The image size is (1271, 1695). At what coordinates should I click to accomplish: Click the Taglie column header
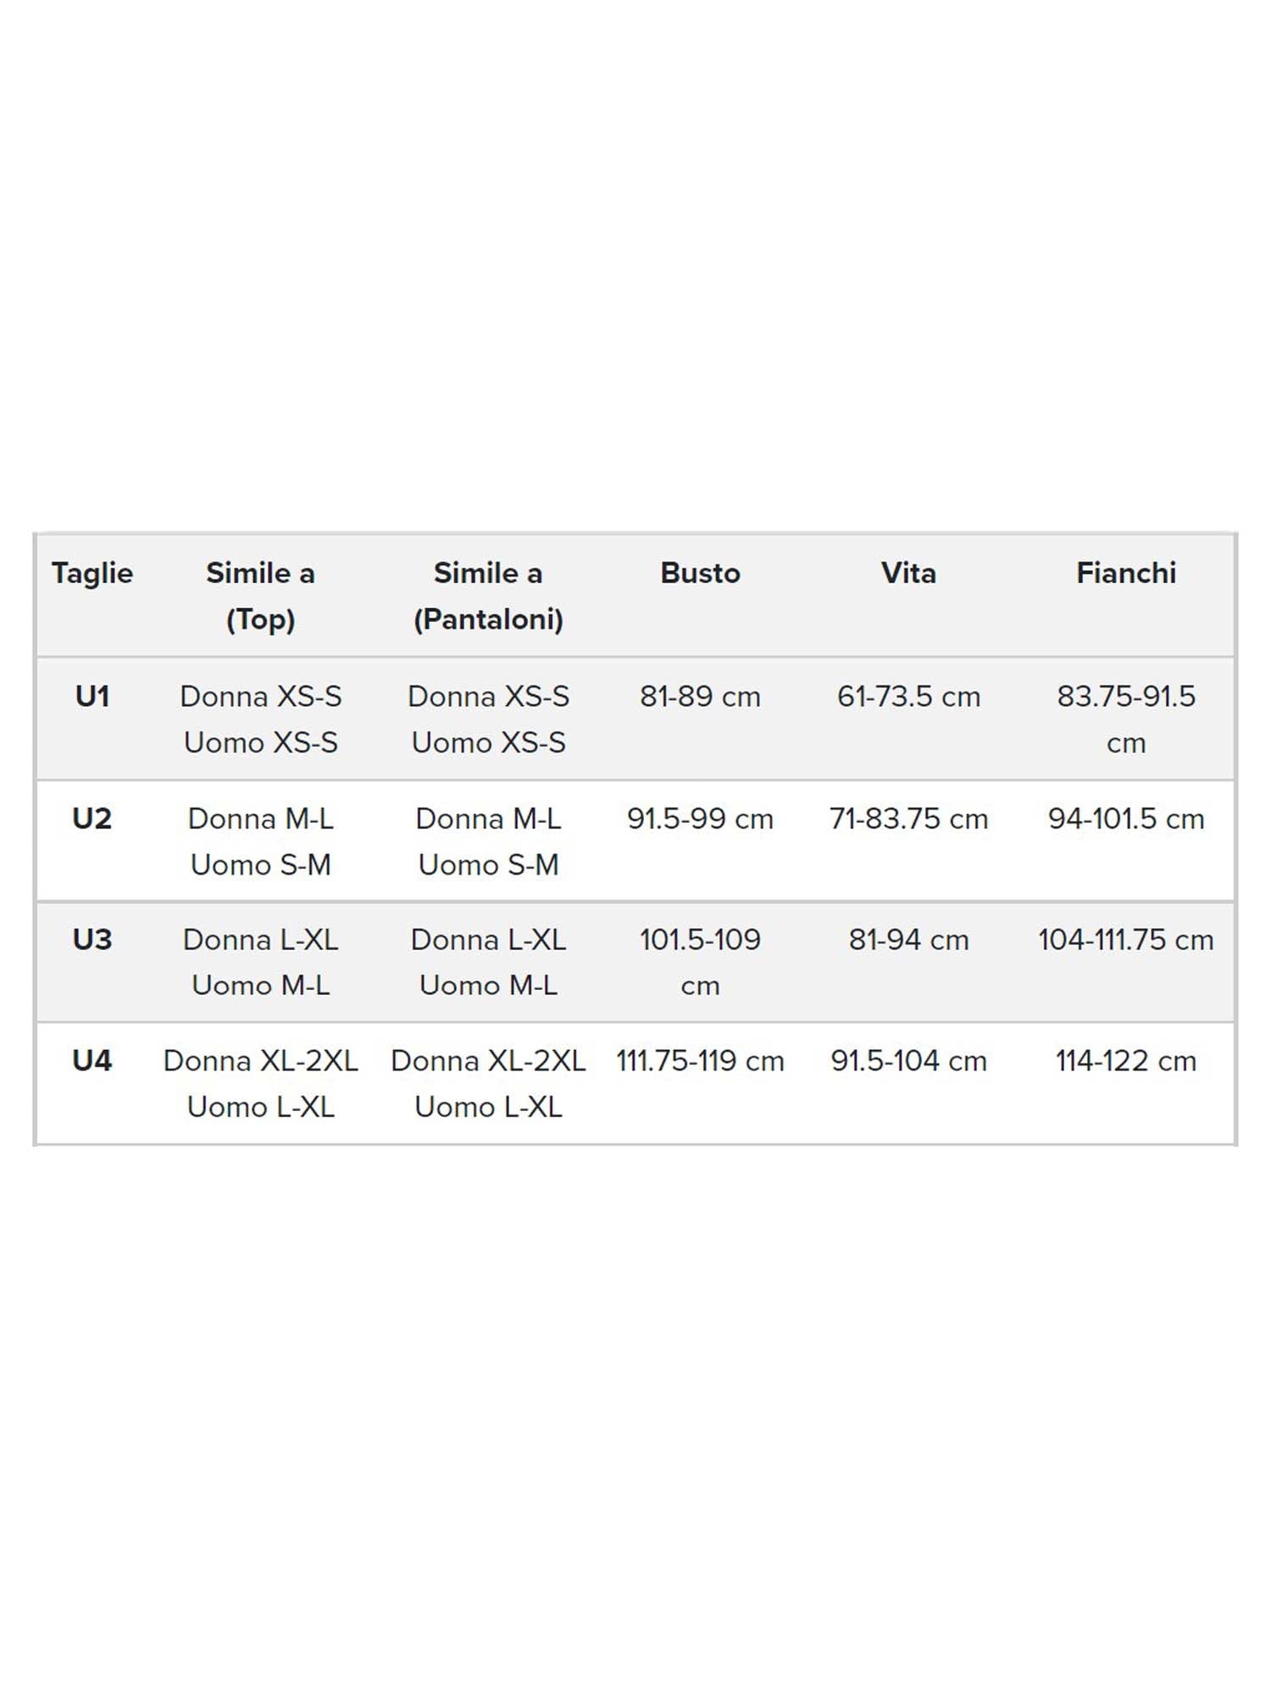pos(92,574)
